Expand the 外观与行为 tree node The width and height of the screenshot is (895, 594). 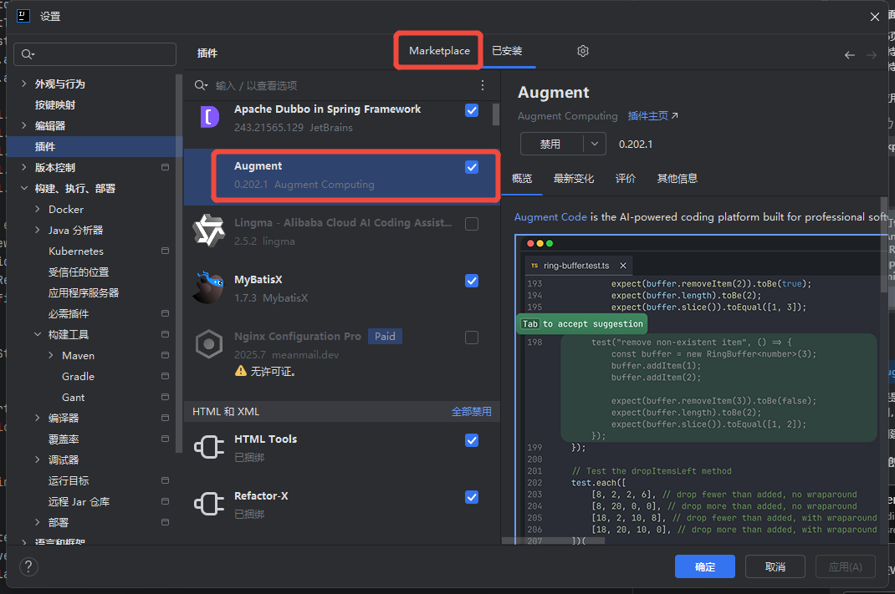24,84
